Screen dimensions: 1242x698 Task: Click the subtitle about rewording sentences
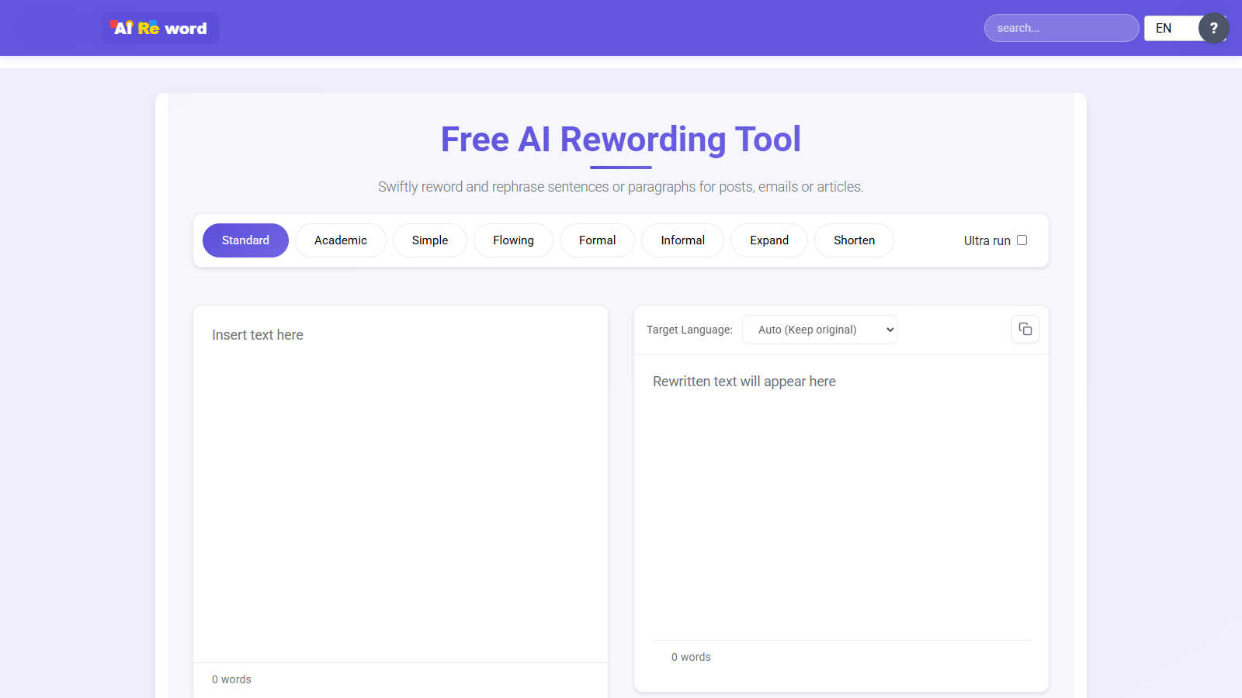621,187
